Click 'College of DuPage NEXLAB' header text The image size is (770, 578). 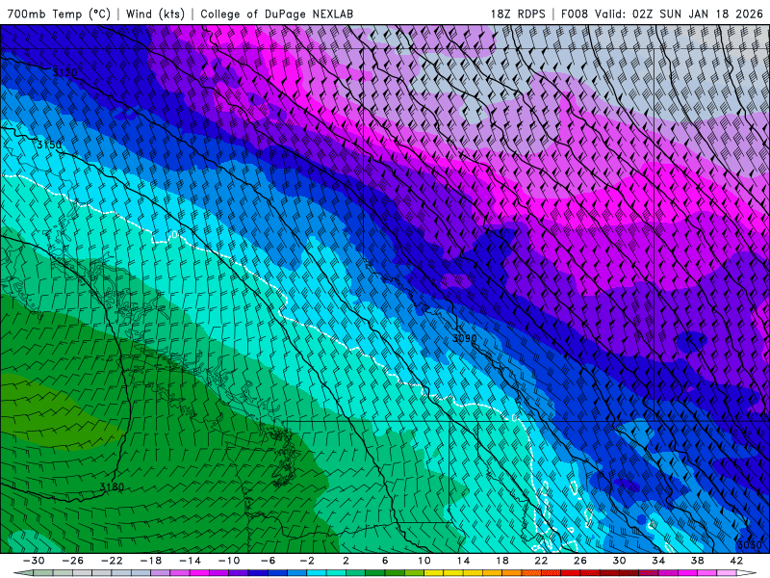pyautogui.click(x=276, y=13)
